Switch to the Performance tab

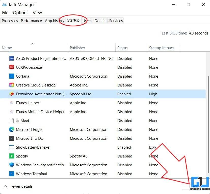point(31,21)
